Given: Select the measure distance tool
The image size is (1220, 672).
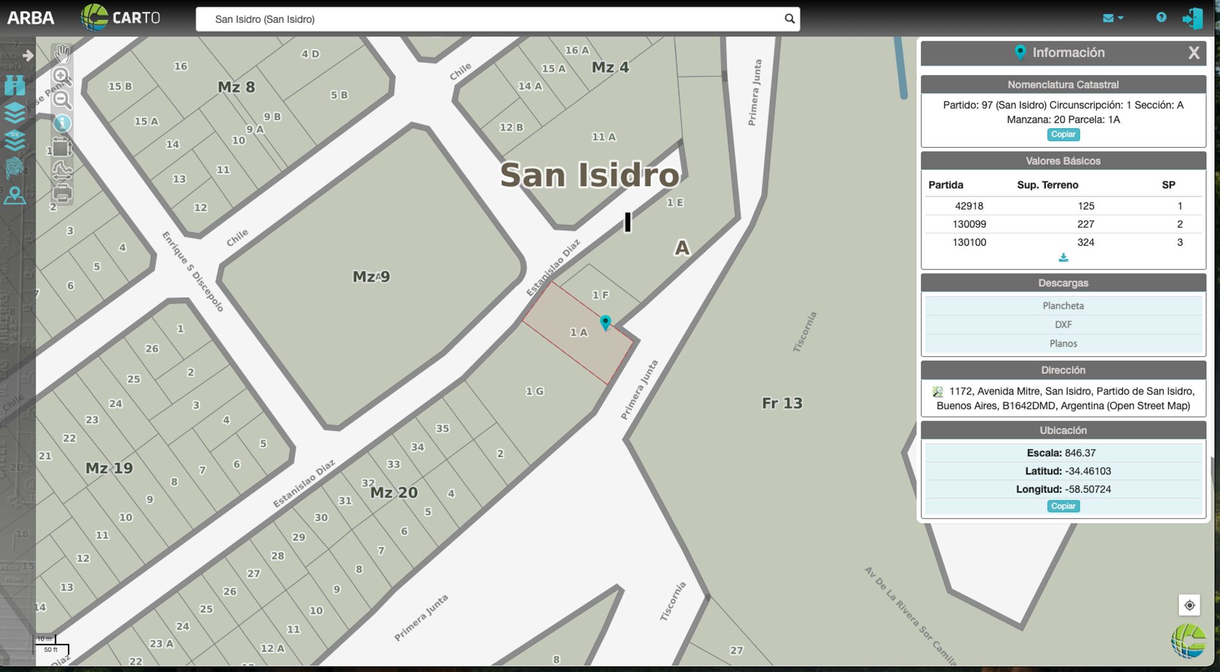Looking at the screenshot, I should pyautogui.click(x=62, y=170).
